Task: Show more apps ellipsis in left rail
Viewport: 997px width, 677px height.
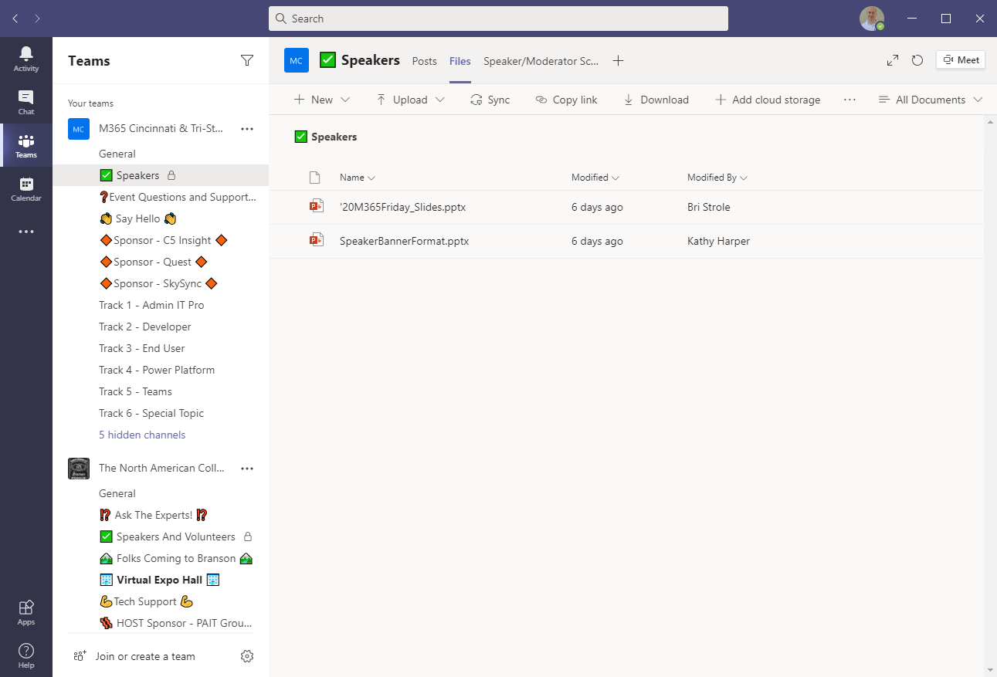Action: 26,232
